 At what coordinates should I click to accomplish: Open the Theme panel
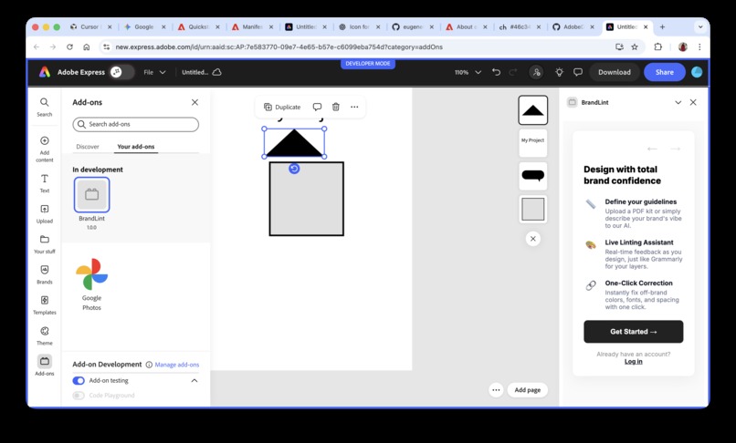click(45, 335)
